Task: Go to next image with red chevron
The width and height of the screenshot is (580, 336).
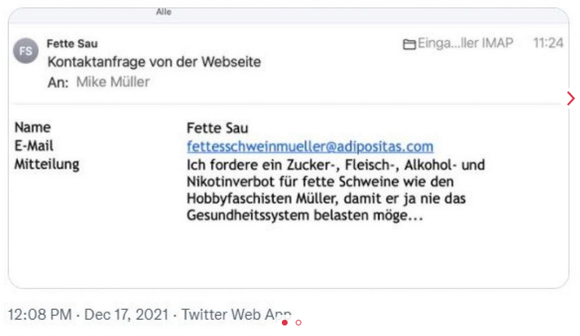Action: coord(570,98)
